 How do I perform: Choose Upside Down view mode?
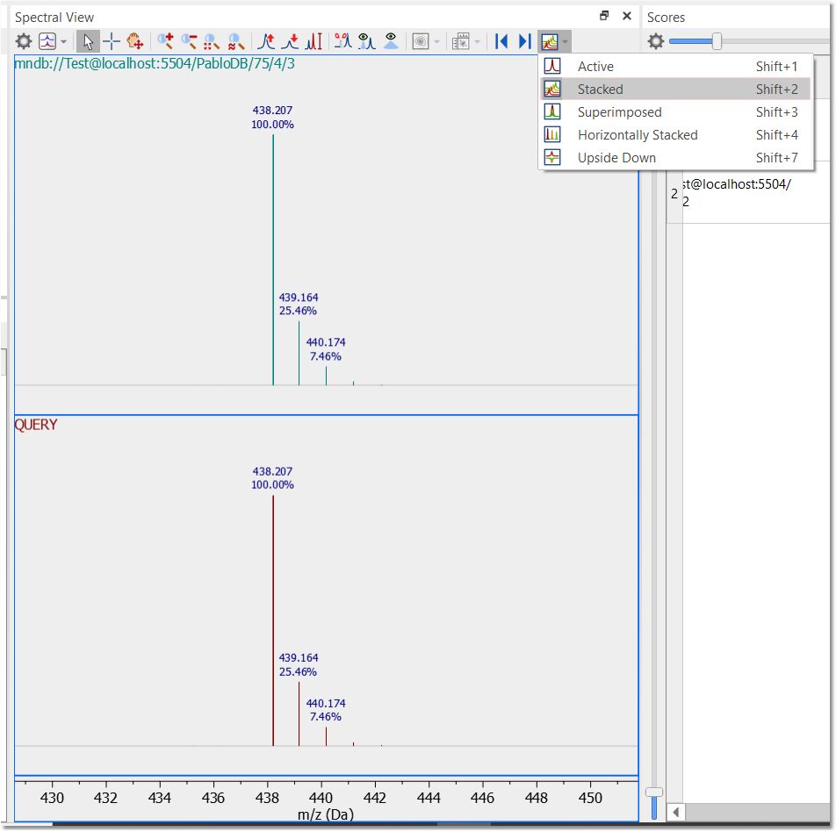(675, 158)
